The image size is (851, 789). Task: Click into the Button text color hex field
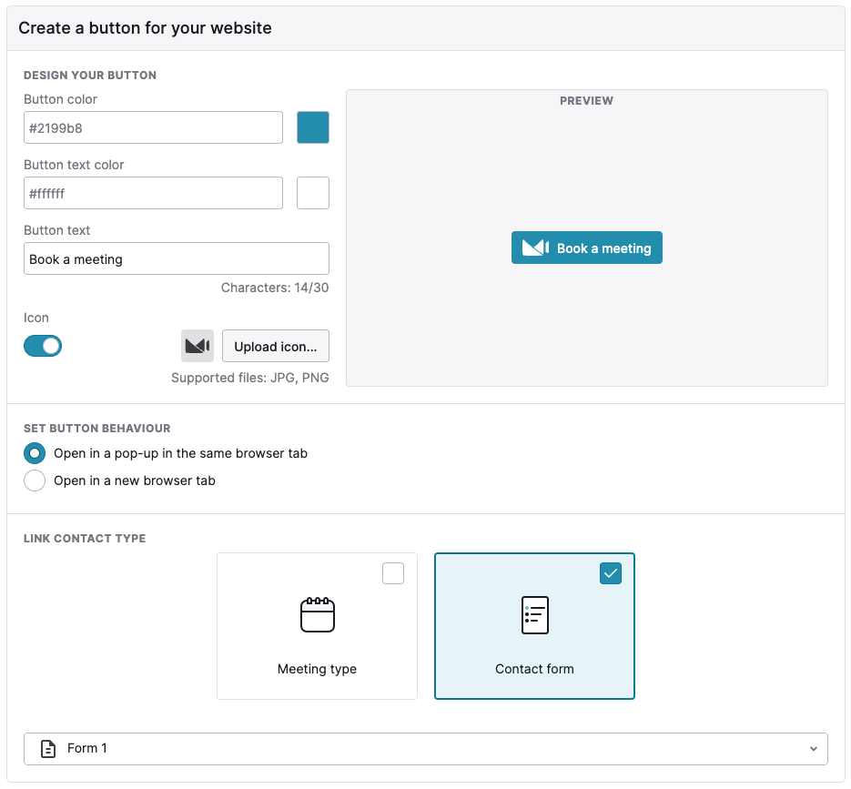coord(153,193)
